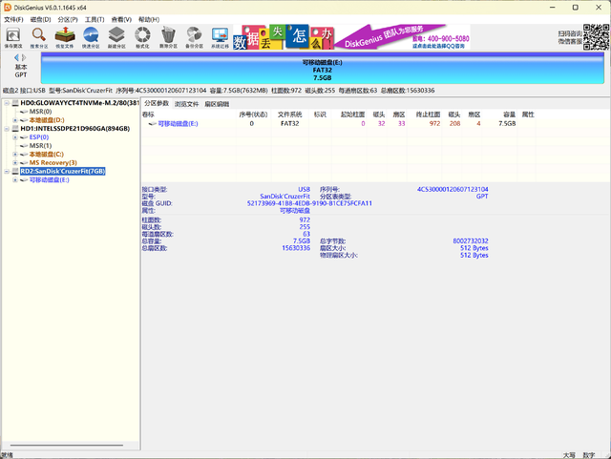The image size is (611, 459).
Task: Open the 文件(F) menu
Action: [x=13, y=19]
